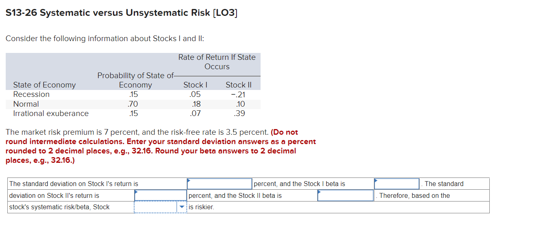Click the Probability of State of Economy header
535x241 pixels.
(x=135, y=80)
